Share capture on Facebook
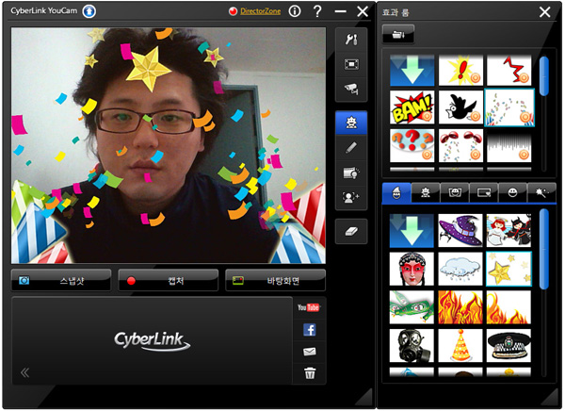 pyautogui.click(x=310, y=329)
